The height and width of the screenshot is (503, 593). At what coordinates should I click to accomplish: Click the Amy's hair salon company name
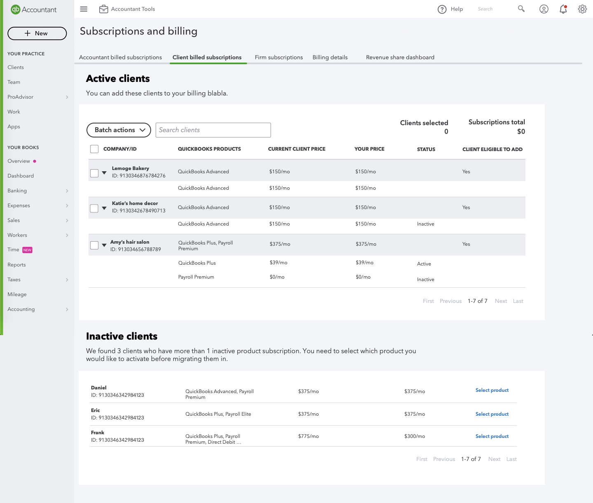click(130, 242)
